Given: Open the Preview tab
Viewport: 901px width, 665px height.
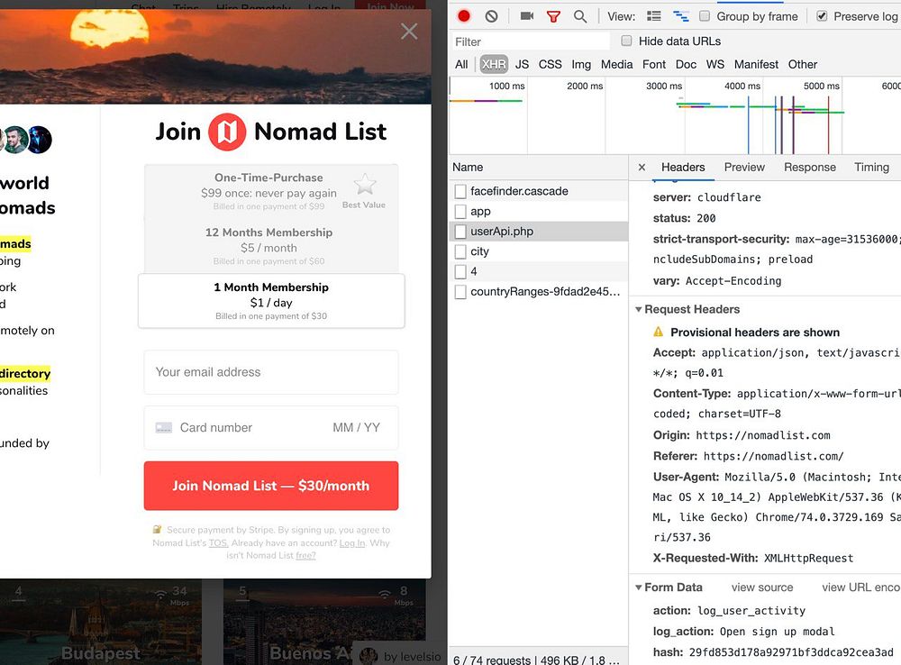Looking at the screenshot, I should coord(744,168).
